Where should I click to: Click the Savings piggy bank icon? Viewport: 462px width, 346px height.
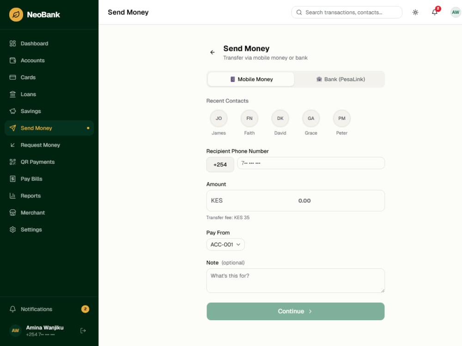coord(12,111)
